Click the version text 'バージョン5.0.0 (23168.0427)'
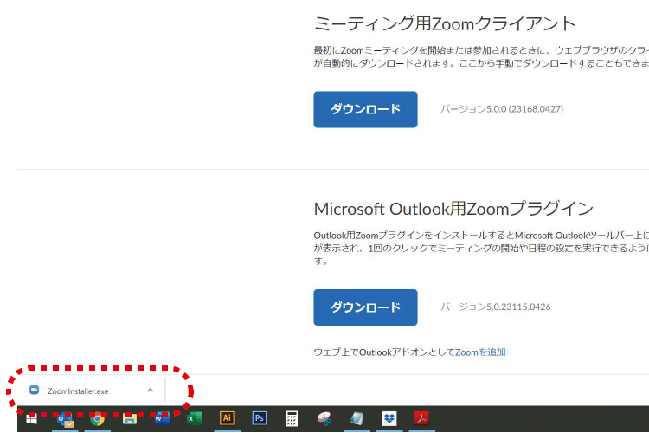 502,109
